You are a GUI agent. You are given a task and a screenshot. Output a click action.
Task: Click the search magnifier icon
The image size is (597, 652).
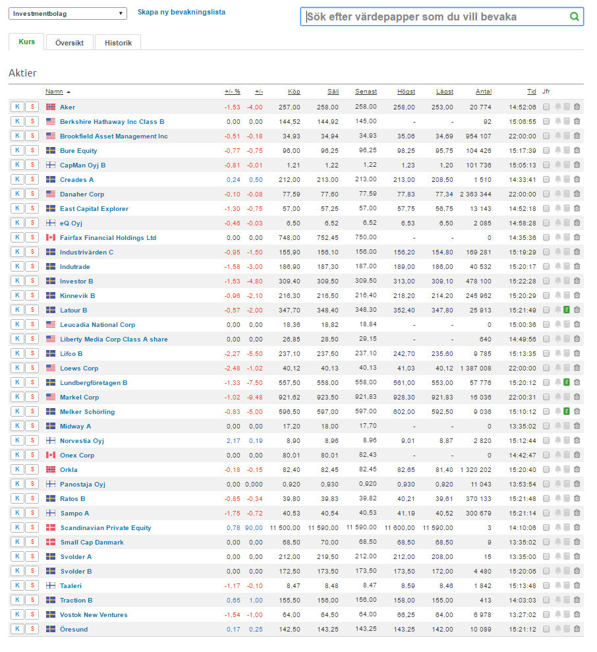[574, 16]
